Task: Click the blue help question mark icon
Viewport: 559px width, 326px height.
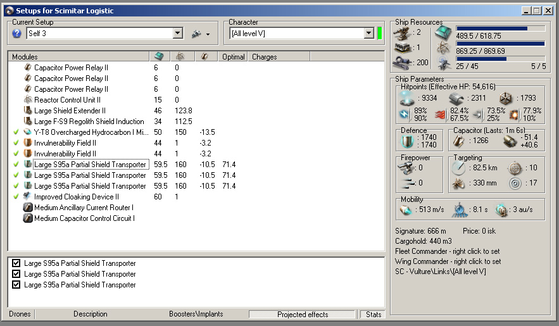Action: (17, 34)
